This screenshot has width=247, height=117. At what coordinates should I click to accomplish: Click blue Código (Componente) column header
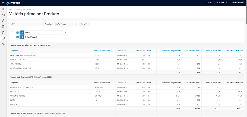coord(102,51)
